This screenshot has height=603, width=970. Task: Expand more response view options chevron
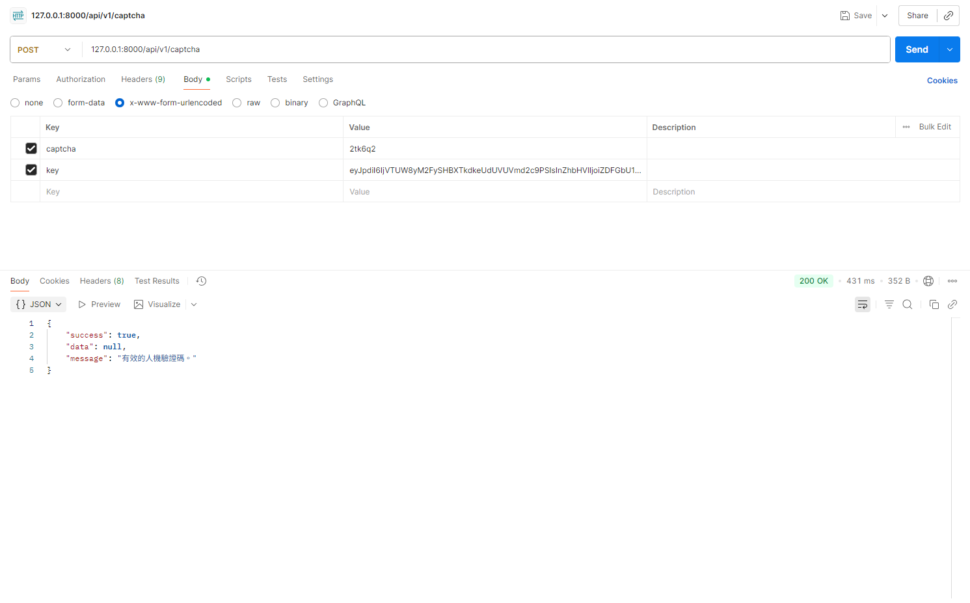194,304
